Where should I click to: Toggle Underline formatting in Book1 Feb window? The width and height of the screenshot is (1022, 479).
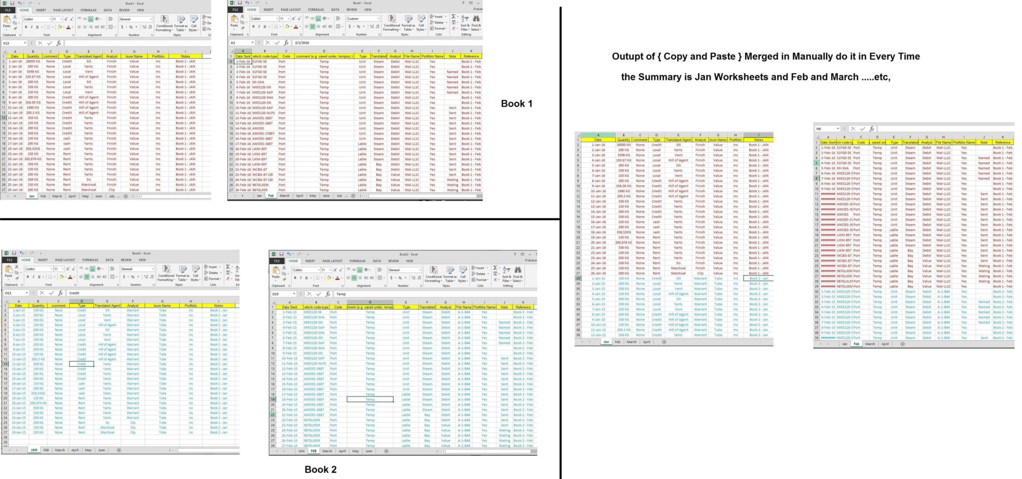pyautogui.click(x=265, y=27)
